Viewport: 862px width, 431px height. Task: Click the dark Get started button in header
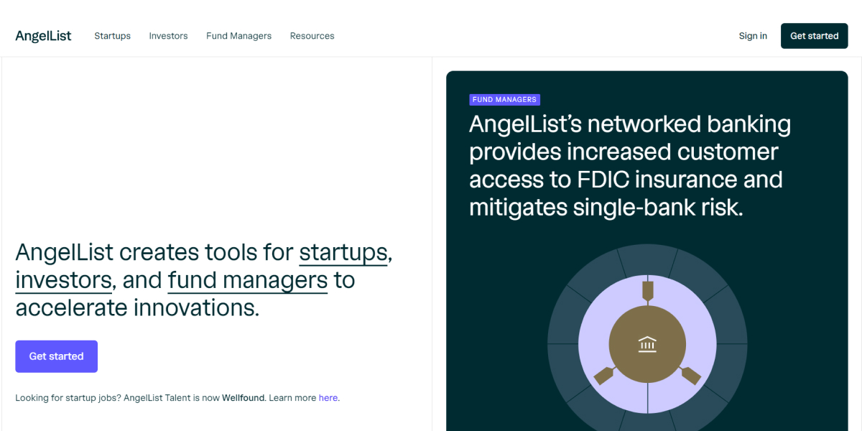click(x=814, y=36)
